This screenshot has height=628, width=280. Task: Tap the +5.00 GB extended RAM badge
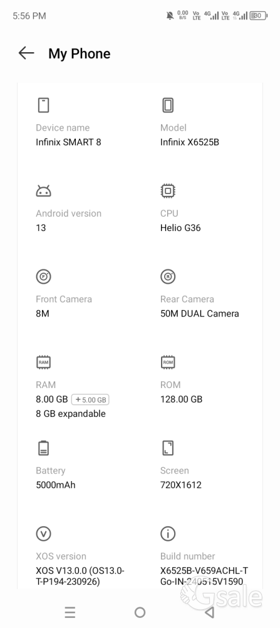click(x=90, y=399)
